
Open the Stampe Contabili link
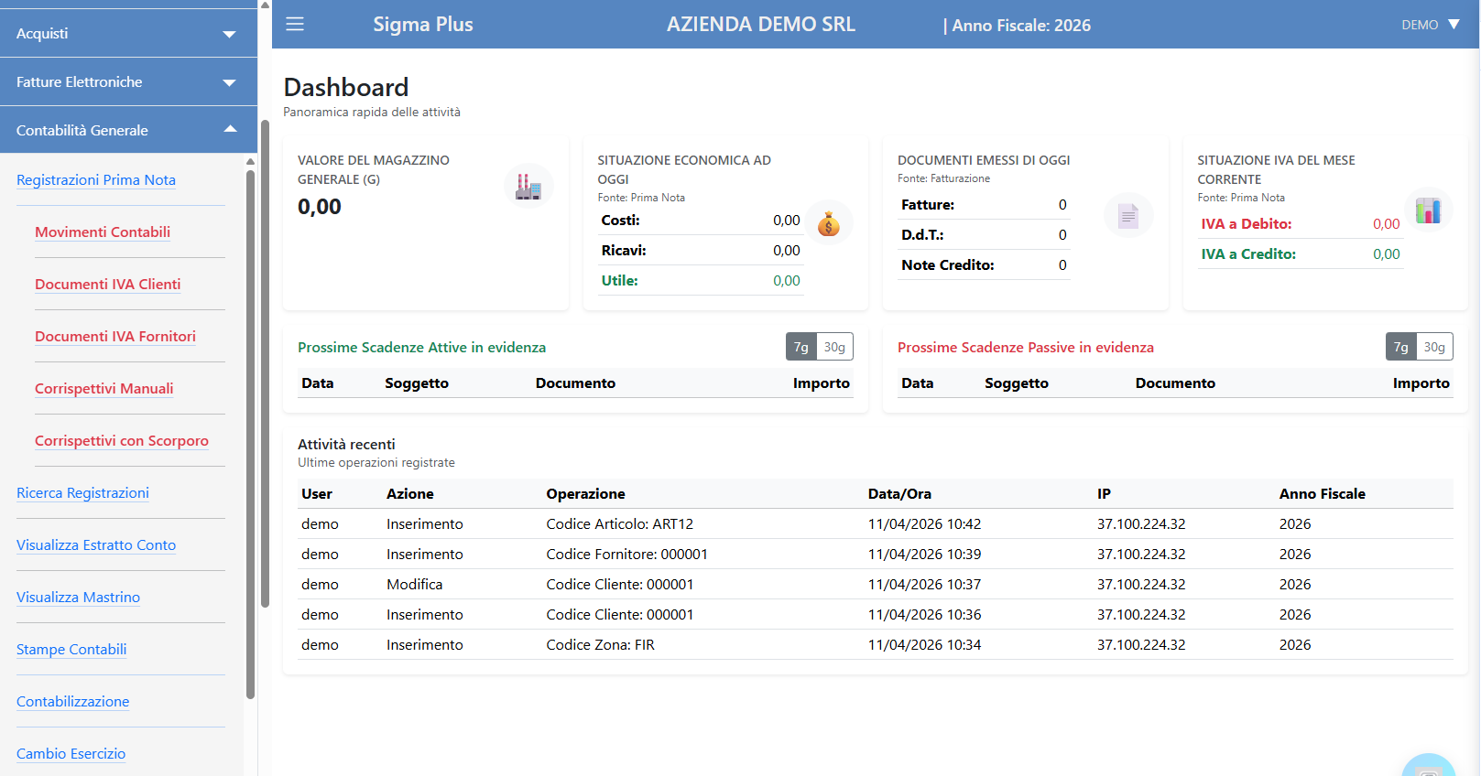point(71,650)
